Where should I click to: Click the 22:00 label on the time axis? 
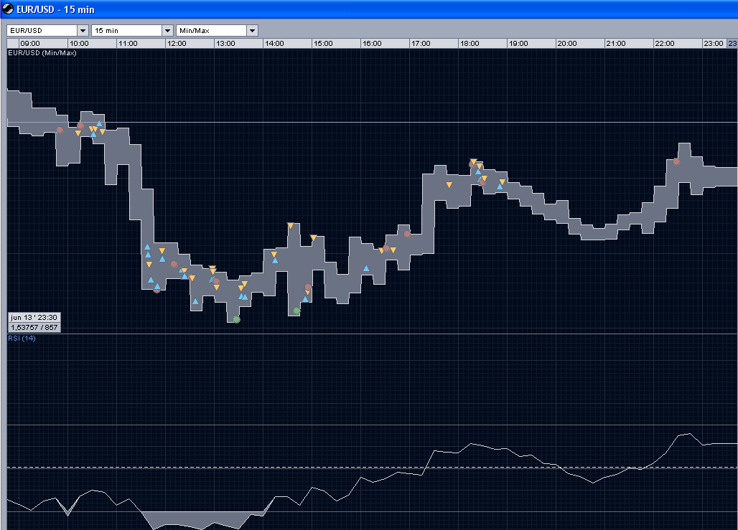664,44
